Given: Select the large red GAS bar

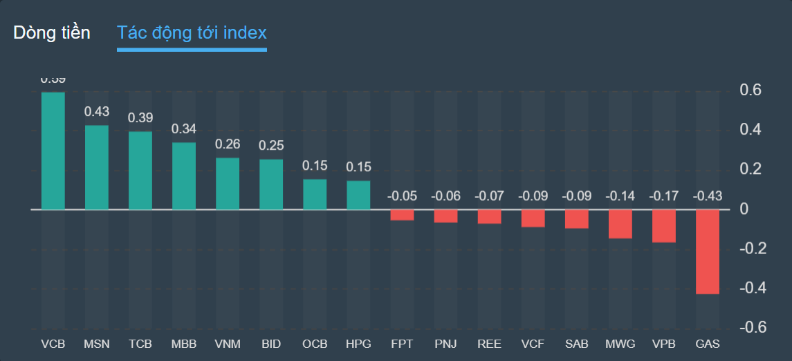Looking at the screenshot, I should click(707, 251).
